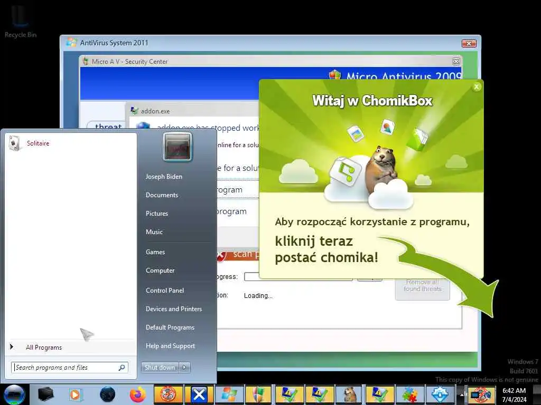Close the Micro A V Security Center window
This screenshot has height=405, width=541.
tap(456, 61)
